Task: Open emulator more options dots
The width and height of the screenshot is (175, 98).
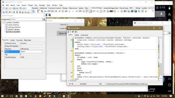Action: pyautogui.click(x=170, y=91)
